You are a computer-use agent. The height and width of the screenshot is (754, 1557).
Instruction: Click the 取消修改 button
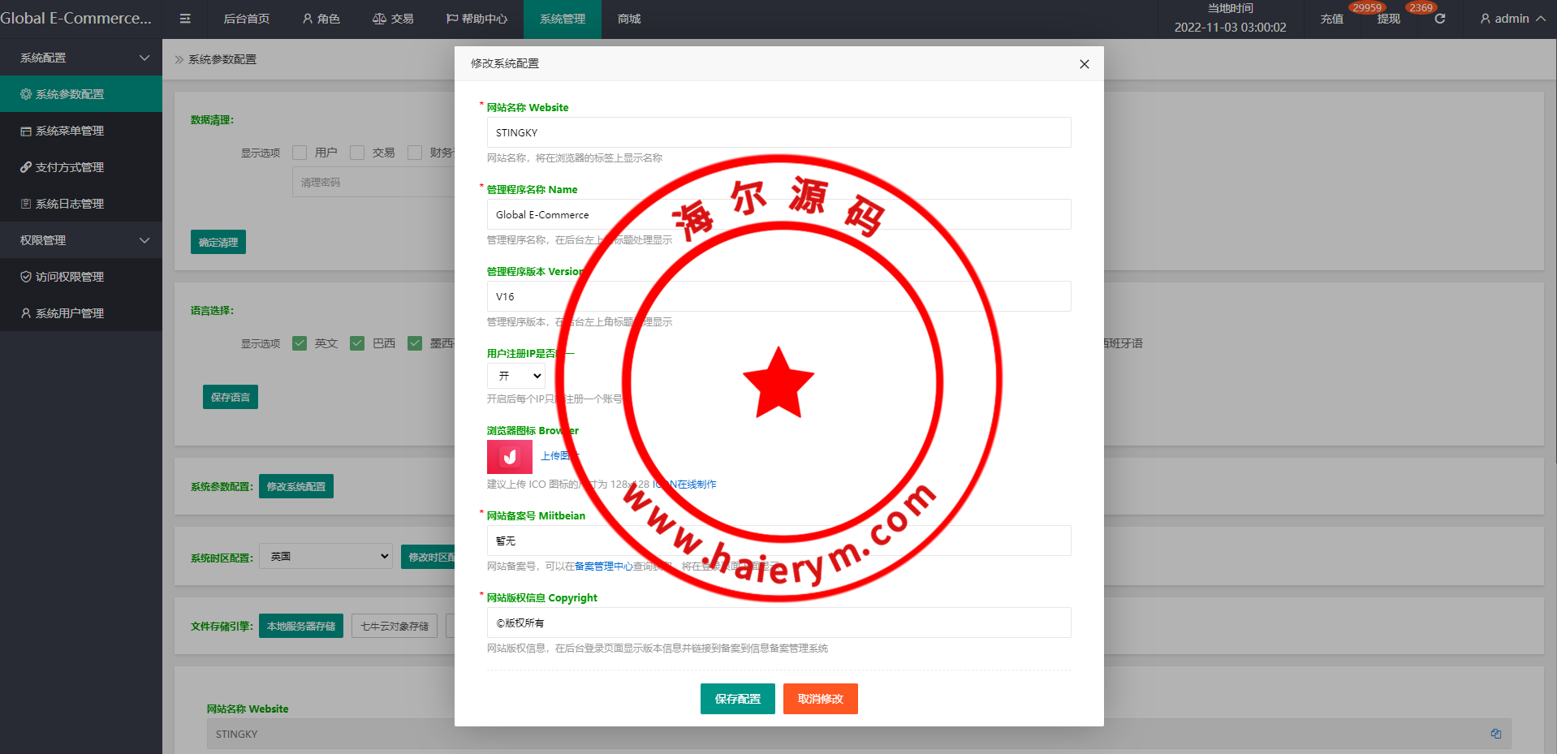point(820,699)
